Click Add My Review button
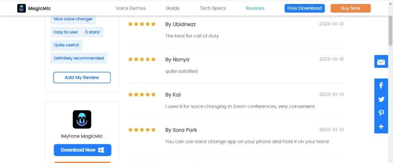 click(82, 78)
